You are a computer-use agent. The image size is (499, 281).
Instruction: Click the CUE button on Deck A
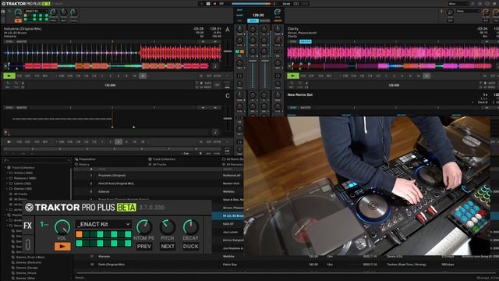(x=19, y=76)
